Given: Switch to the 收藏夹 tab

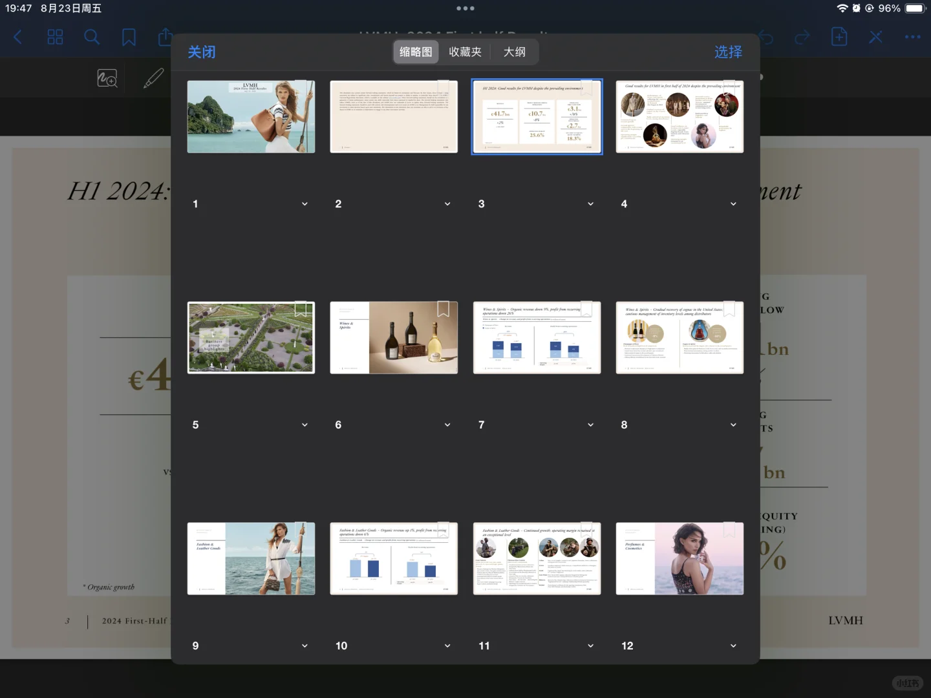Looking at the screenshot, I should click(465, 52).
